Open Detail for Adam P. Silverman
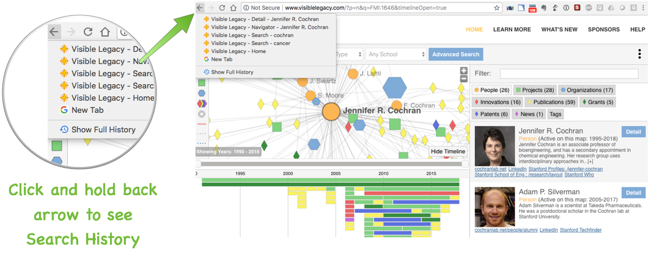 [x=633, y=193]
